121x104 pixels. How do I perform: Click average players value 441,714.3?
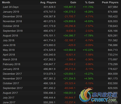tap(49, 40)
